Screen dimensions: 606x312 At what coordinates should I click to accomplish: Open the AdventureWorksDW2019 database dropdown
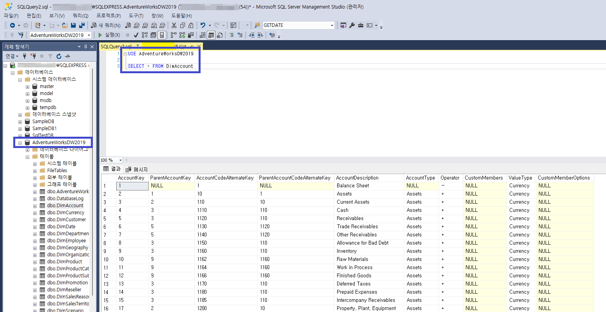[89, 35]
